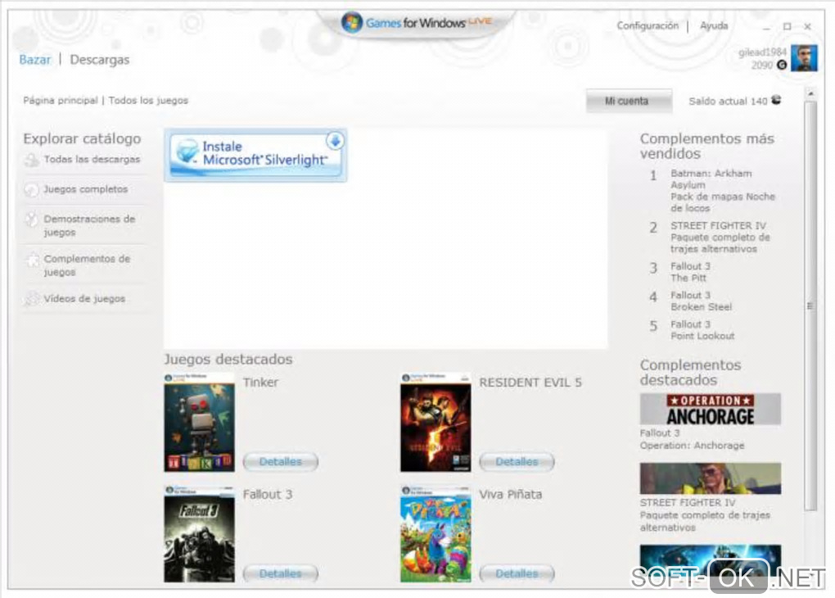
Task: Open STREET FIGHTER IV Paquete completo link
Action: click(705, 515)
